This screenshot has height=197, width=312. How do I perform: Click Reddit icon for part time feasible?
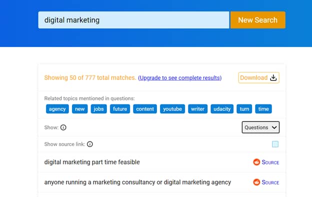pos(256,162)
